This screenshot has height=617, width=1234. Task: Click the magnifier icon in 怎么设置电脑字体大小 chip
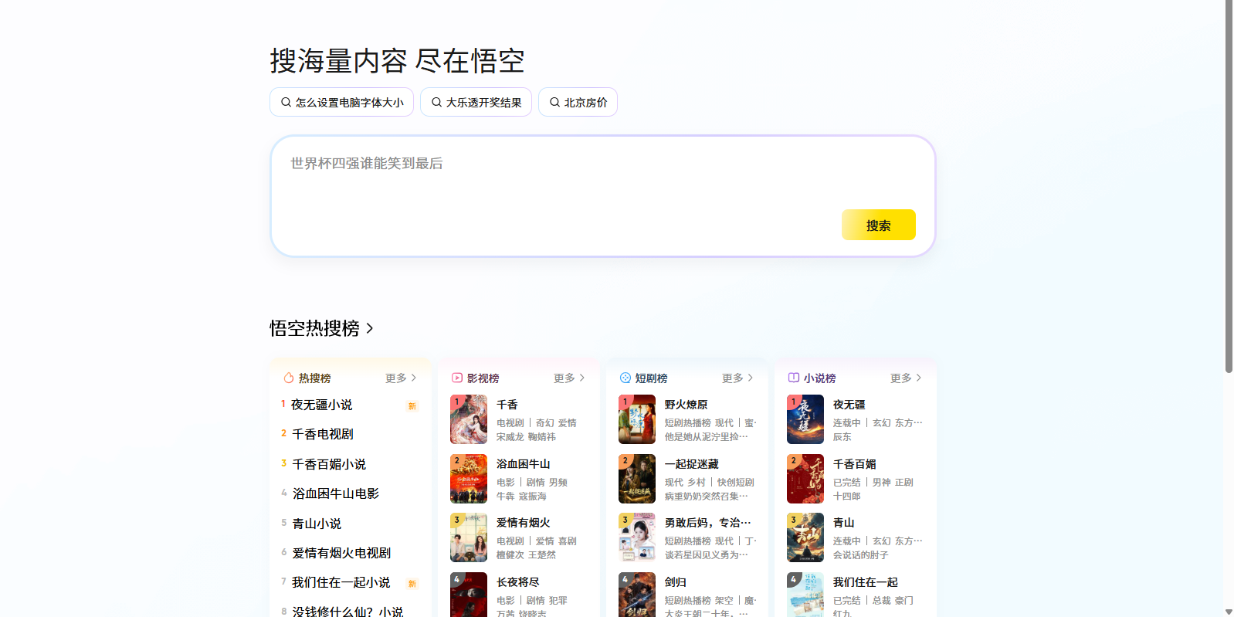[286, 102]
